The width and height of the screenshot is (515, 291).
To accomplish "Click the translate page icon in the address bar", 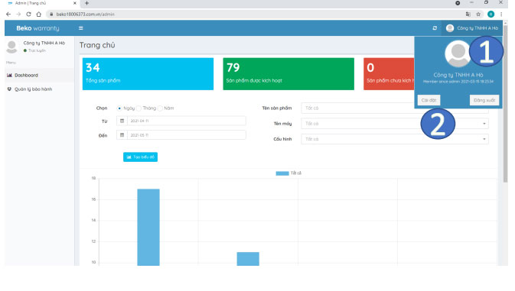I will [468, 14].
